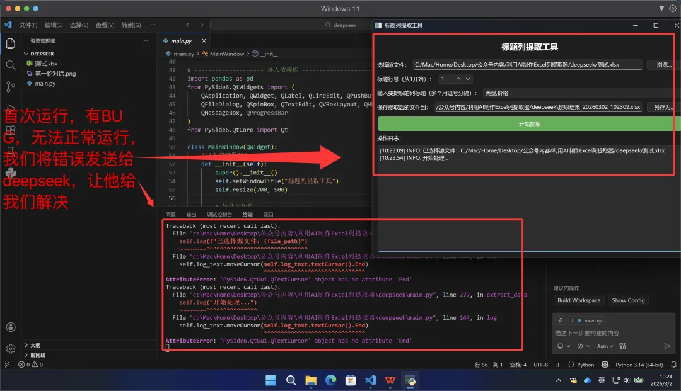Click the errors and warnings count in the status bar
681x391 pixels.
(x=30, y=365)
